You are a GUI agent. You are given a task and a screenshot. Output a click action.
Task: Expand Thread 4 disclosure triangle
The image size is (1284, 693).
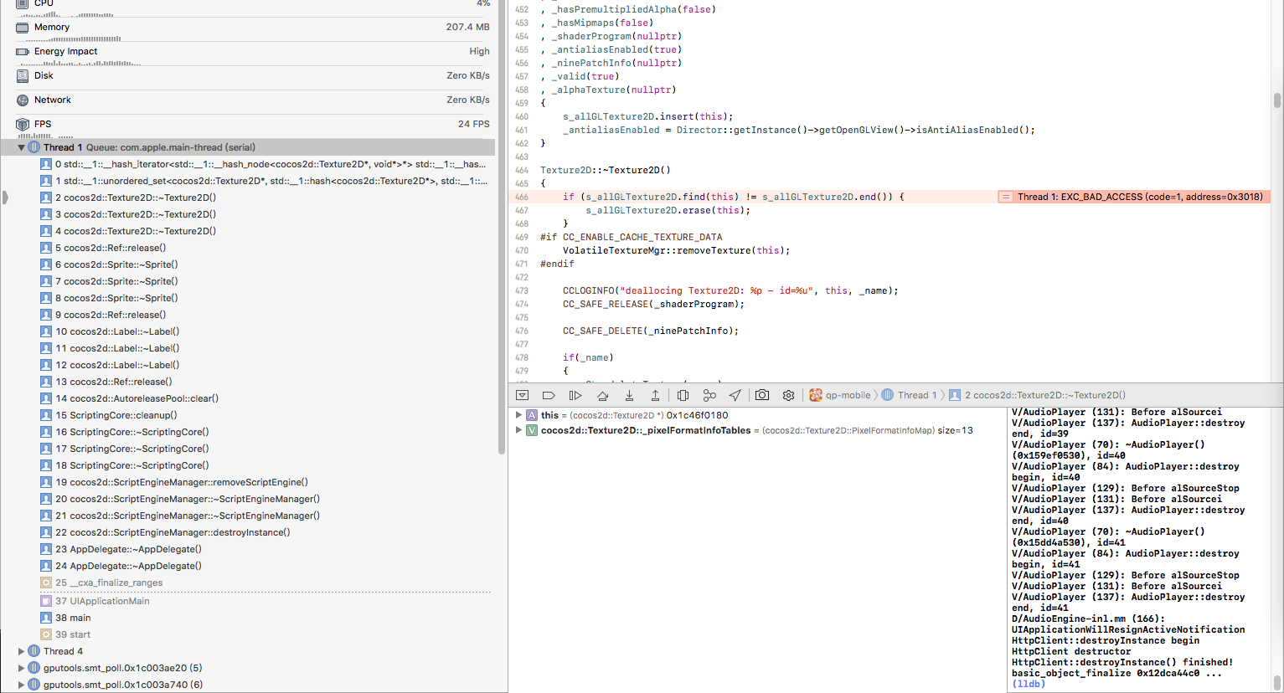pos(21,651)
